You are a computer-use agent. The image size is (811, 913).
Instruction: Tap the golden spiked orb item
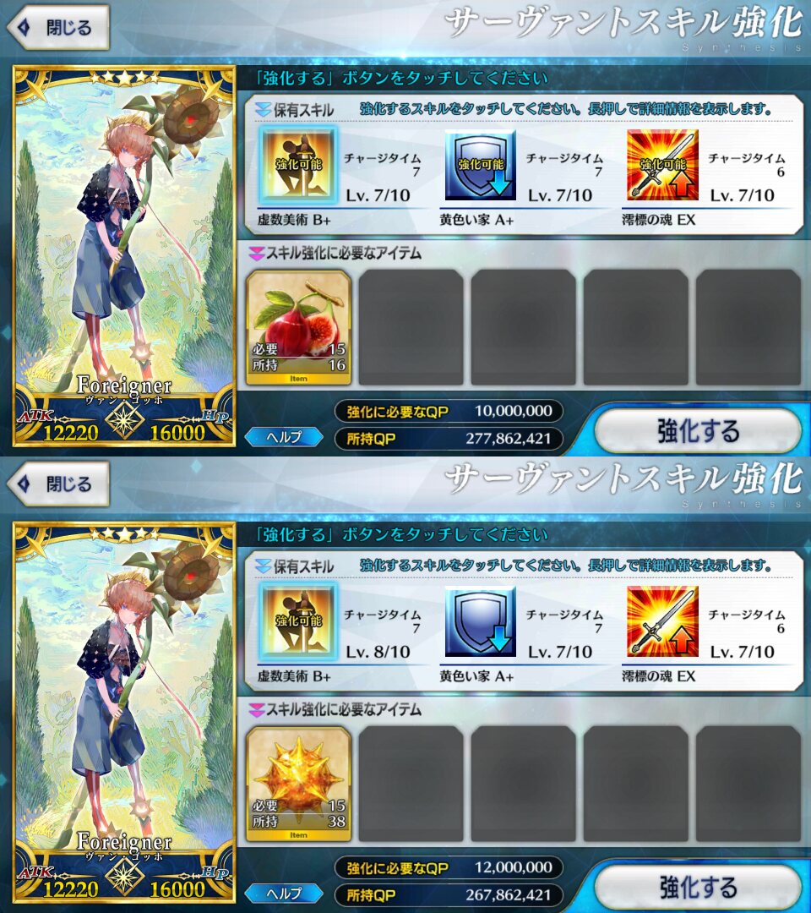pos(299,784)
